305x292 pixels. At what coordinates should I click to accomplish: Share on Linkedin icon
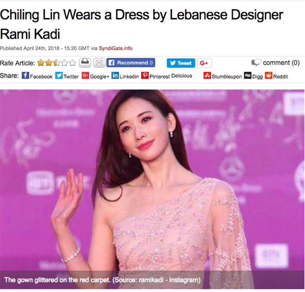pos(115,75)
